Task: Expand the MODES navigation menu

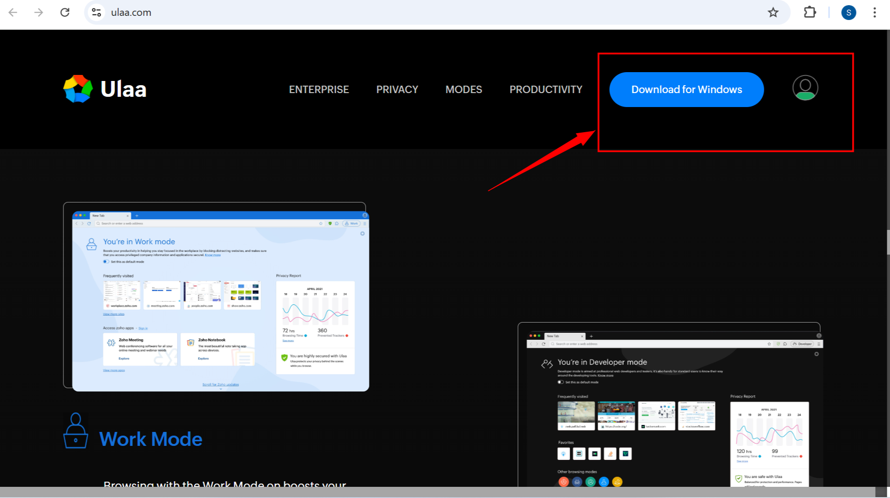Action: (x=463, y=89)
